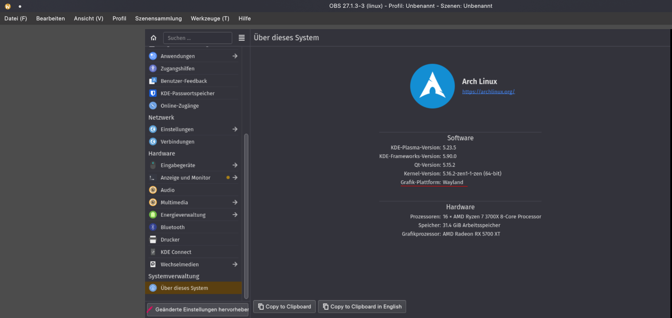Click the green Energieverwaltung battery icon

point(152,215)
